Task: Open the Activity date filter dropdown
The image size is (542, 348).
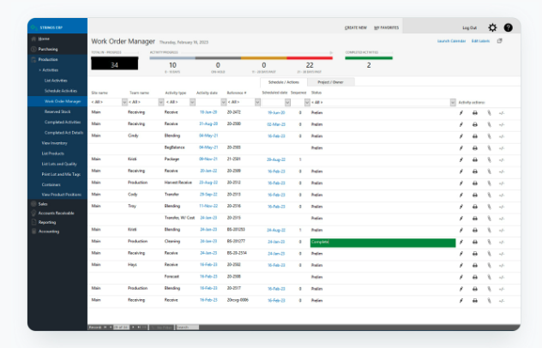Action: [x=224, y=102]
